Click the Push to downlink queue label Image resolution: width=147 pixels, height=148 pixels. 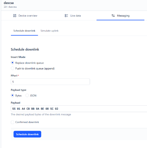point(35,69)
